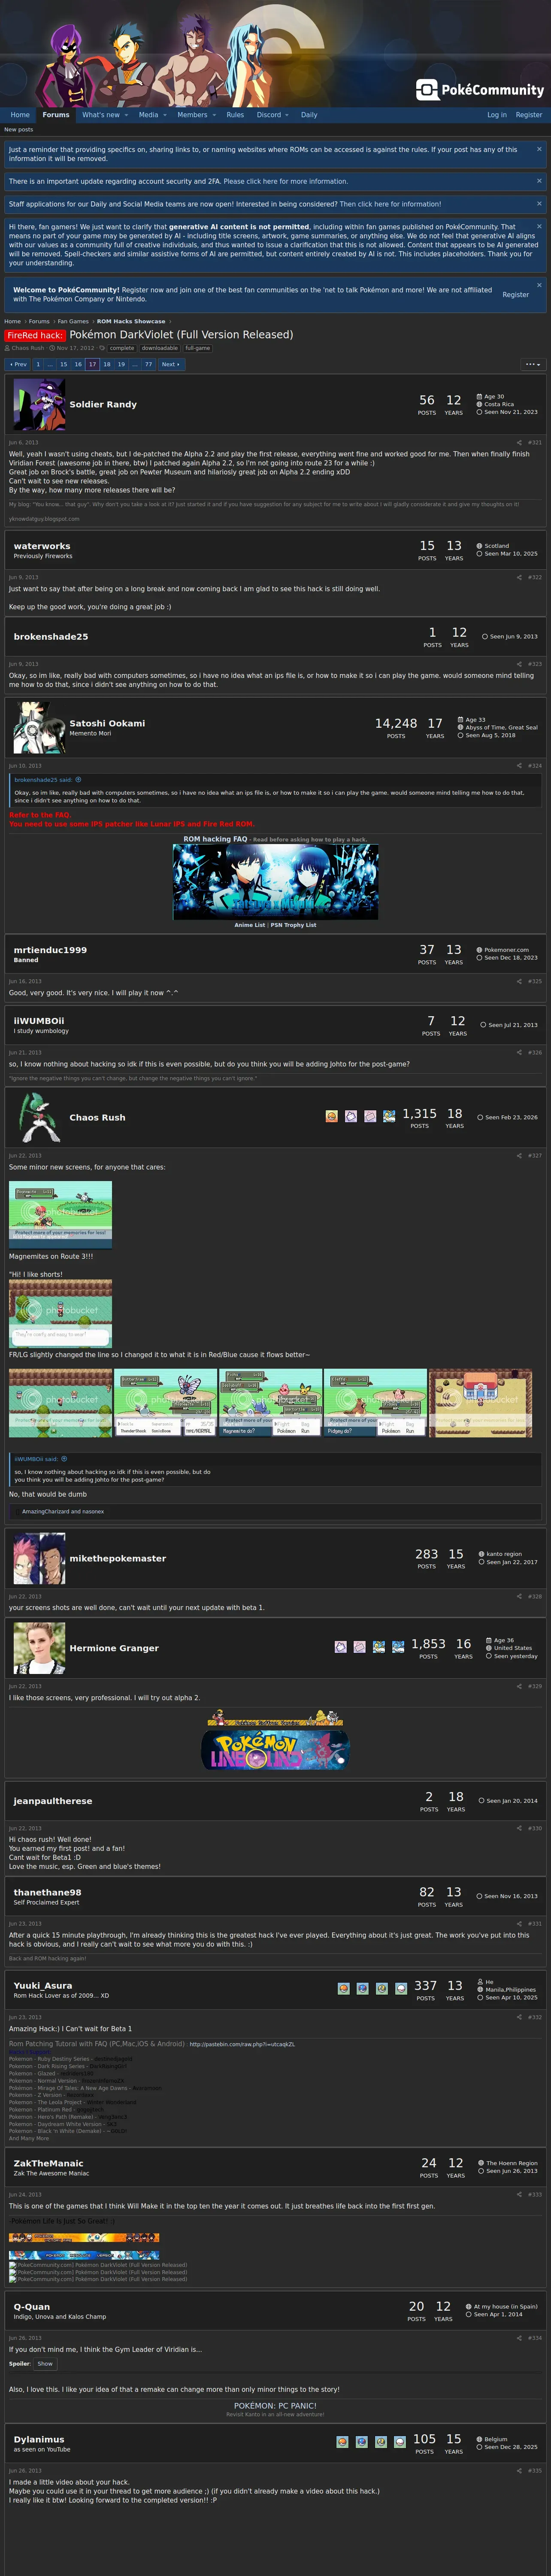Viewport: 551px width, 2576px height.
Task: Share post #329 by Hermione Granger
Action: [x=519, y=1686]
